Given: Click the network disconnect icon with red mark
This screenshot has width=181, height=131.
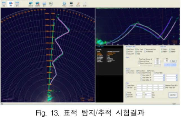Looking at the screenshot, I should tap(37, 4).
